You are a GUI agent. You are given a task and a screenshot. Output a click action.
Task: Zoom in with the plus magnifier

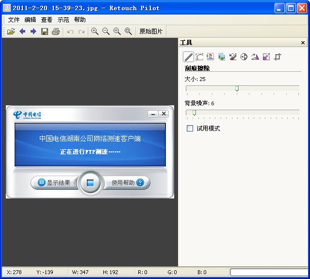click(95, 31)
